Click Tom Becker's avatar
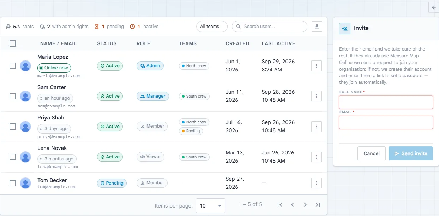Screen dimensions: 439x216 tap(25, 183)
